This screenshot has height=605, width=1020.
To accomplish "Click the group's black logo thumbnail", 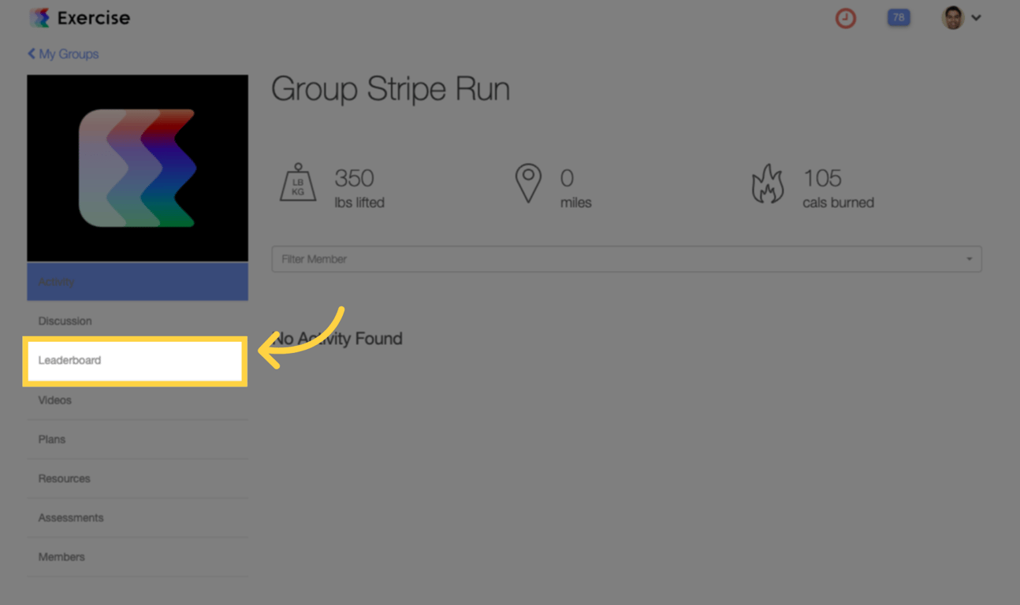I will pos(137,169).
